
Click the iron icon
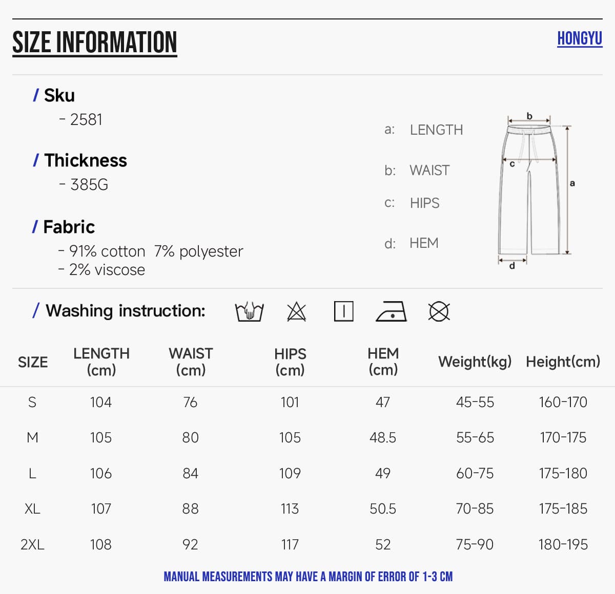(392, 311)
